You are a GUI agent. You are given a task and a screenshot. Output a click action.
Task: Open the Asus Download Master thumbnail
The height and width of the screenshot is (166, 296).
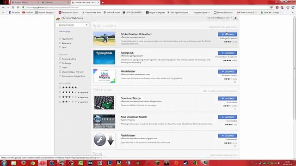[104, 121]
